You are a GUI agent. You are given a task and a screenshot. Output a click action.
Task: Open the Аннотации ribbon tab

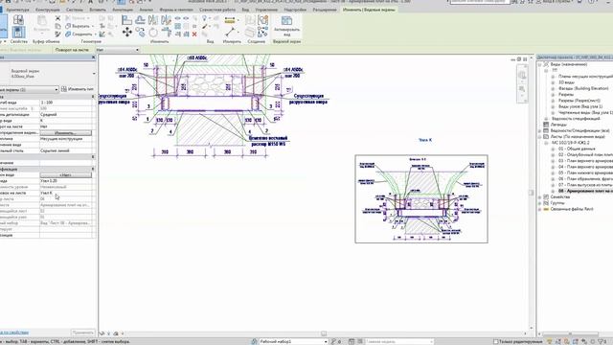pos(123,10)
